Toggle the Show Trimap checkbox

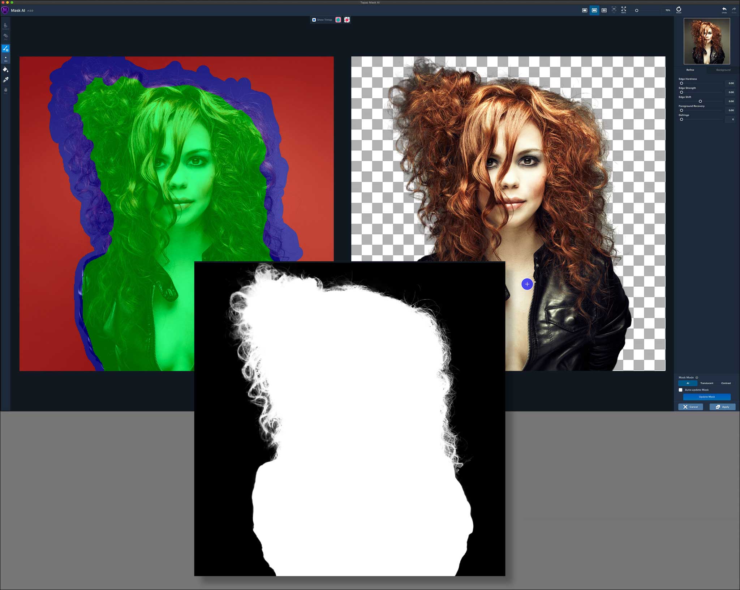[314, 20]
